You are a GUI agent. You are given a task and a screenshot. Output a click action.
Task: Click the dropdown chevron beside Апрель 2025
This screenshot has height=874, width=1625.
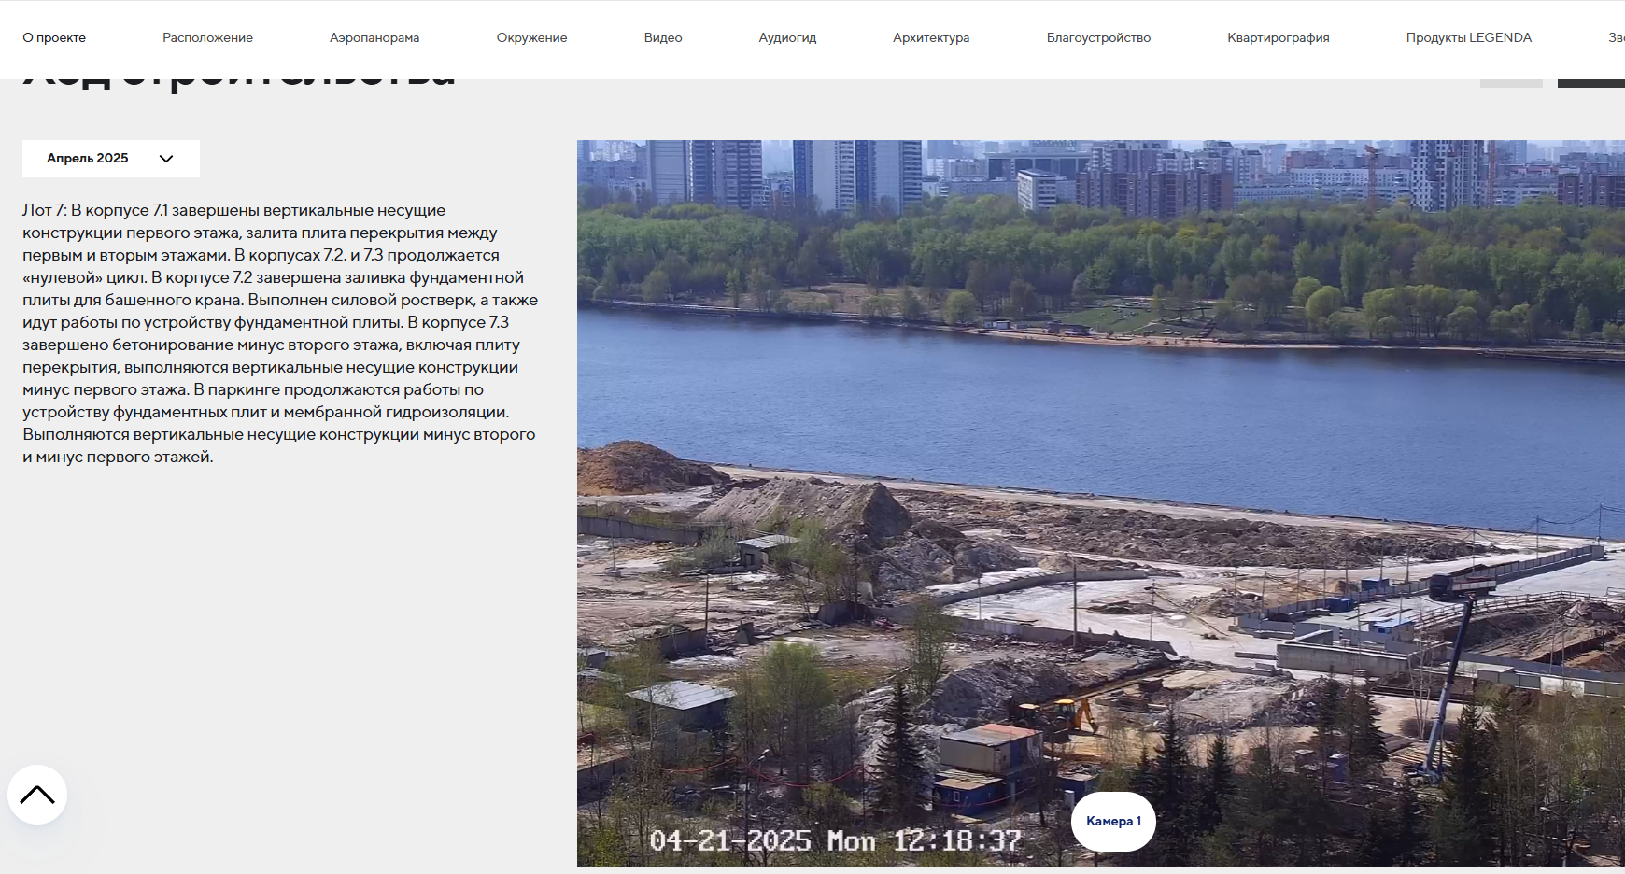pyautogui.click(x=166, y=159)
